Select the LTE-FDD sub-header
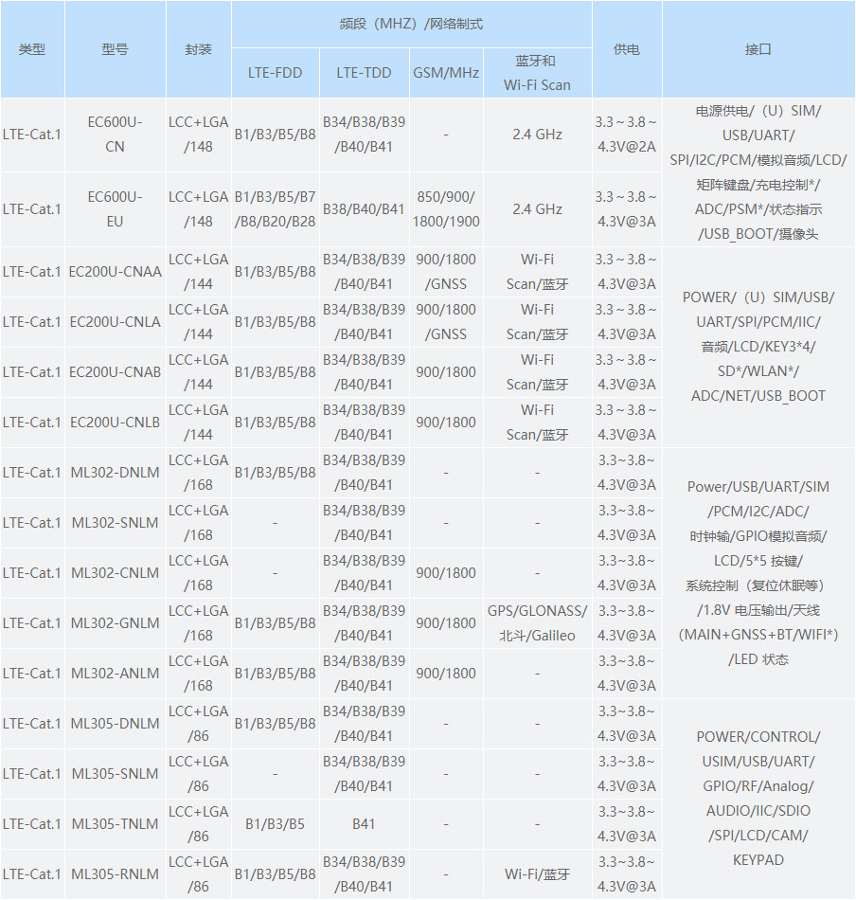The image size is (856, 900). point(275,73)
